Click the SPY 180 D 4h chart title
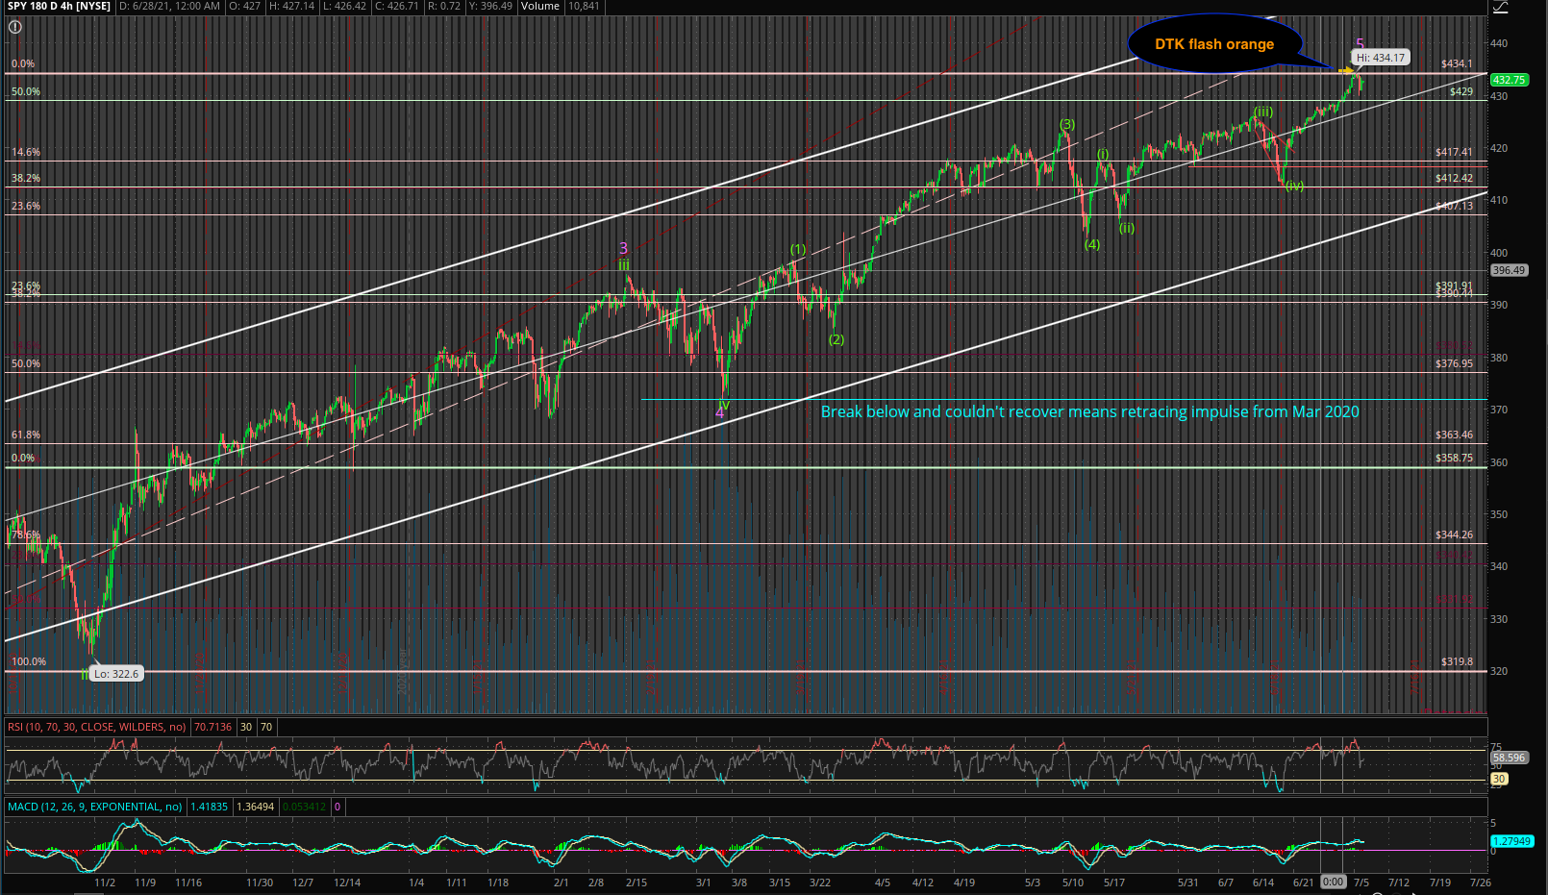The image size is (1548, 895). 59,6
